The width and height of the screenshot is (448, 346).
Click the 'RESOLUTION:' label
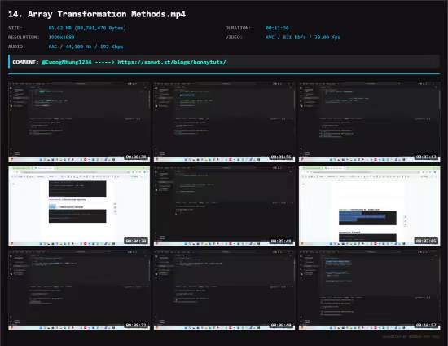24,38
